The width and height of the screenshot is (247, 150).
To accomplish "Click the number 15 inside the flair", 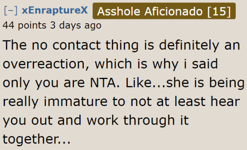I will click(219, 12).
